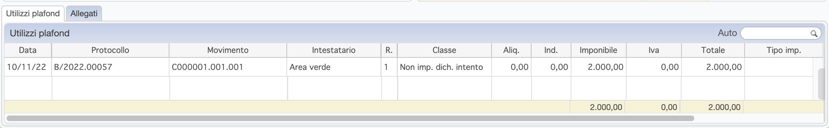Click the date cell 10/11/22
The height and width of the screenshot is (128, 829).
(28, 67)
